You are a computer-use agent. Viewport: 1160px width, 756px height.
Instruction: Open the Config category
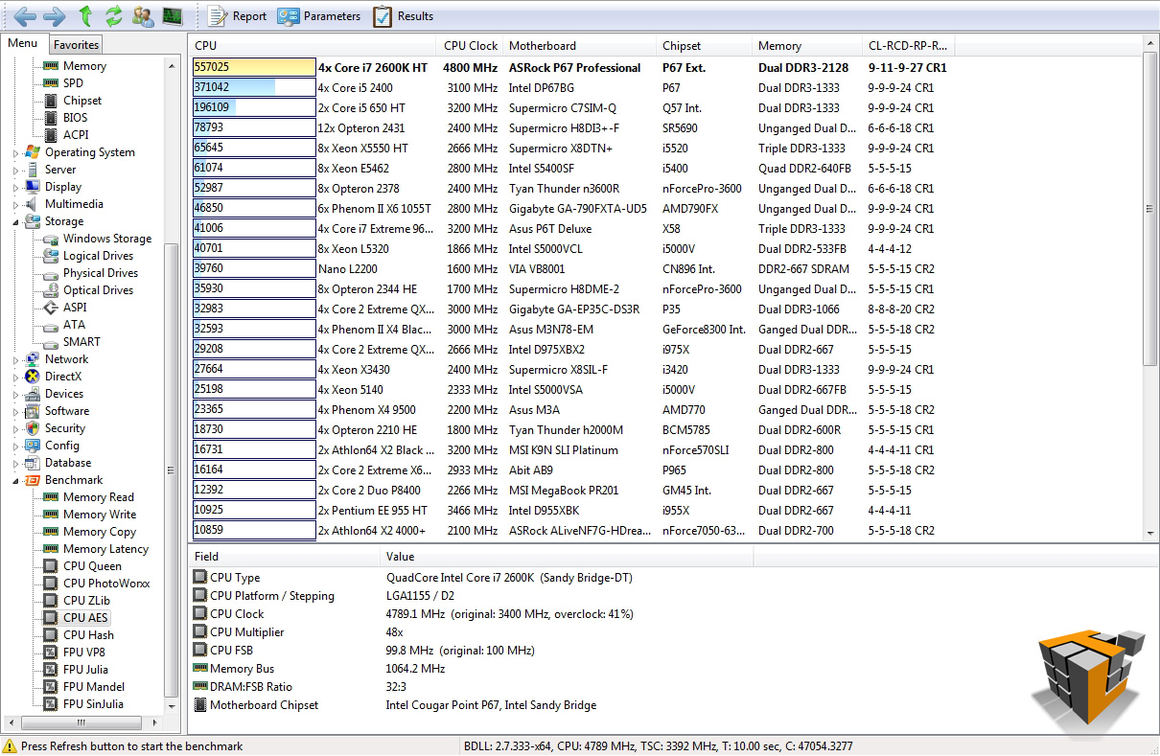(61, 446)
